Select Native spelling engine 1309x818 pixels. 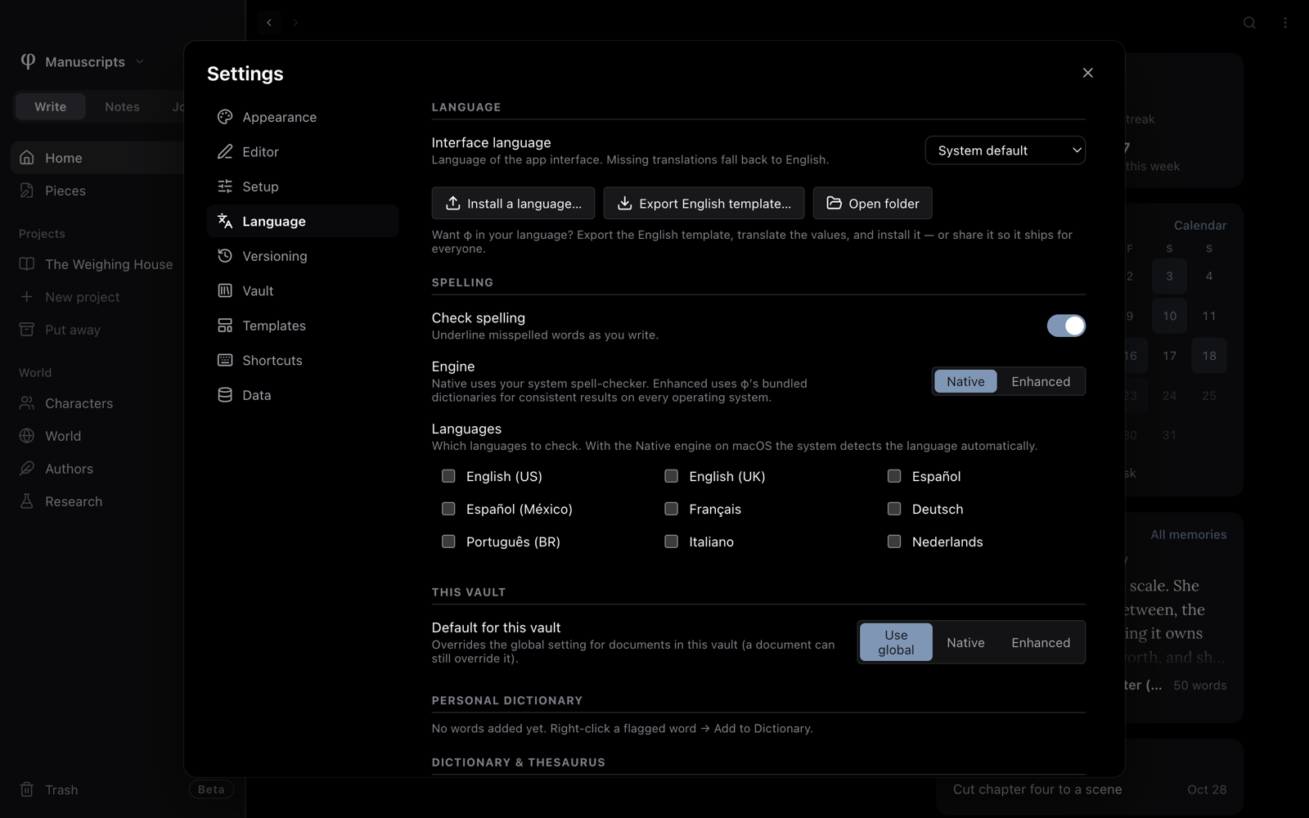coord(965,381)
